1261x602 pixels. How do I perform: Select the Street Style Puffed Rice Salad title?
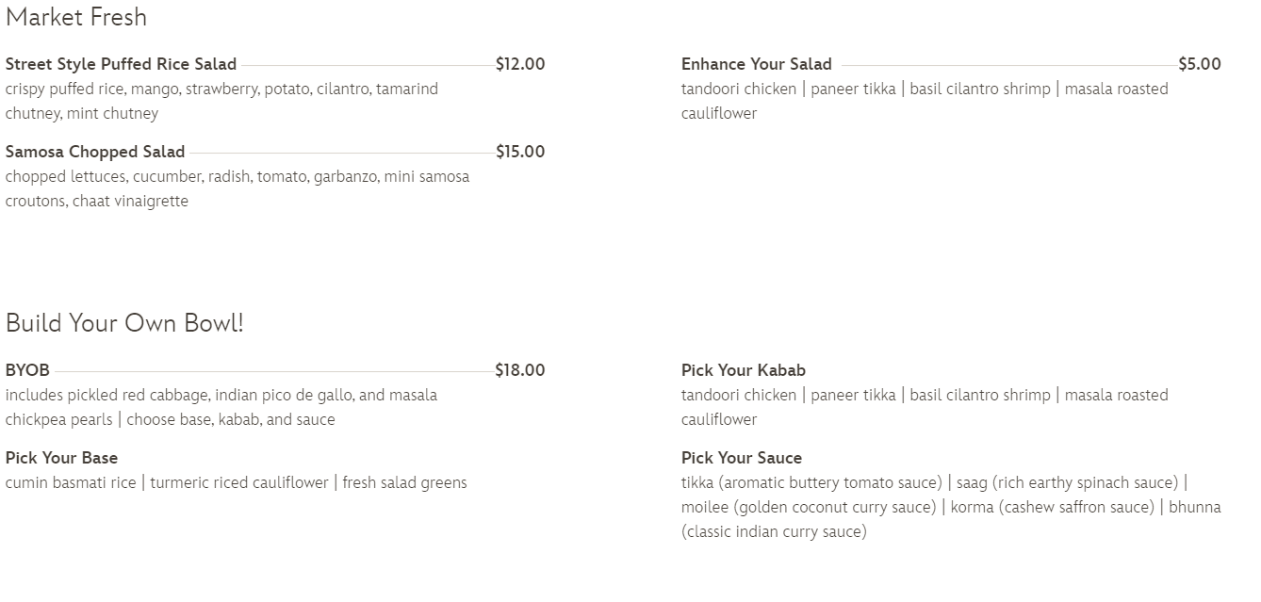tap(121, 64)
